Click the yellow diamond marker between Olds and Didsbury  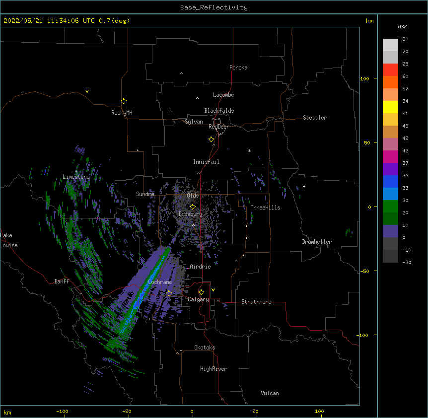coord(193,207)
